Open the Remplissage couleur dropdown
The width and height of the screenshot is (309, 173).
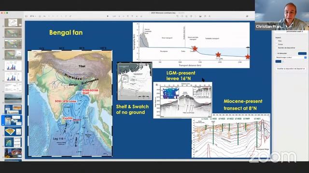291,58
